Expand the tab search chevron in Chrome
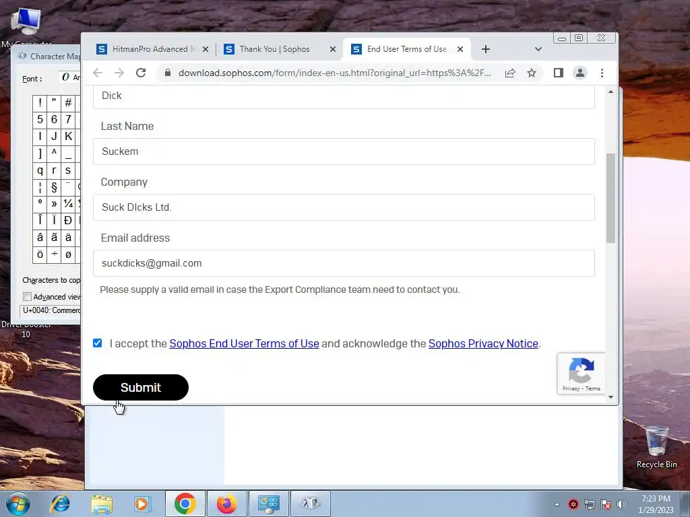 click(538, 49)
